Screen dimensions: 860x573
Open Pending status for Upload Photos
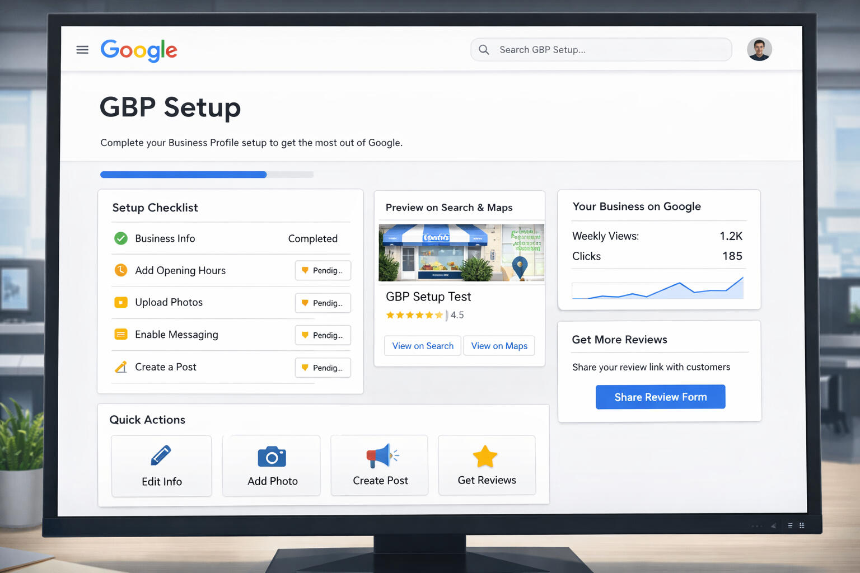coord(323,303)
